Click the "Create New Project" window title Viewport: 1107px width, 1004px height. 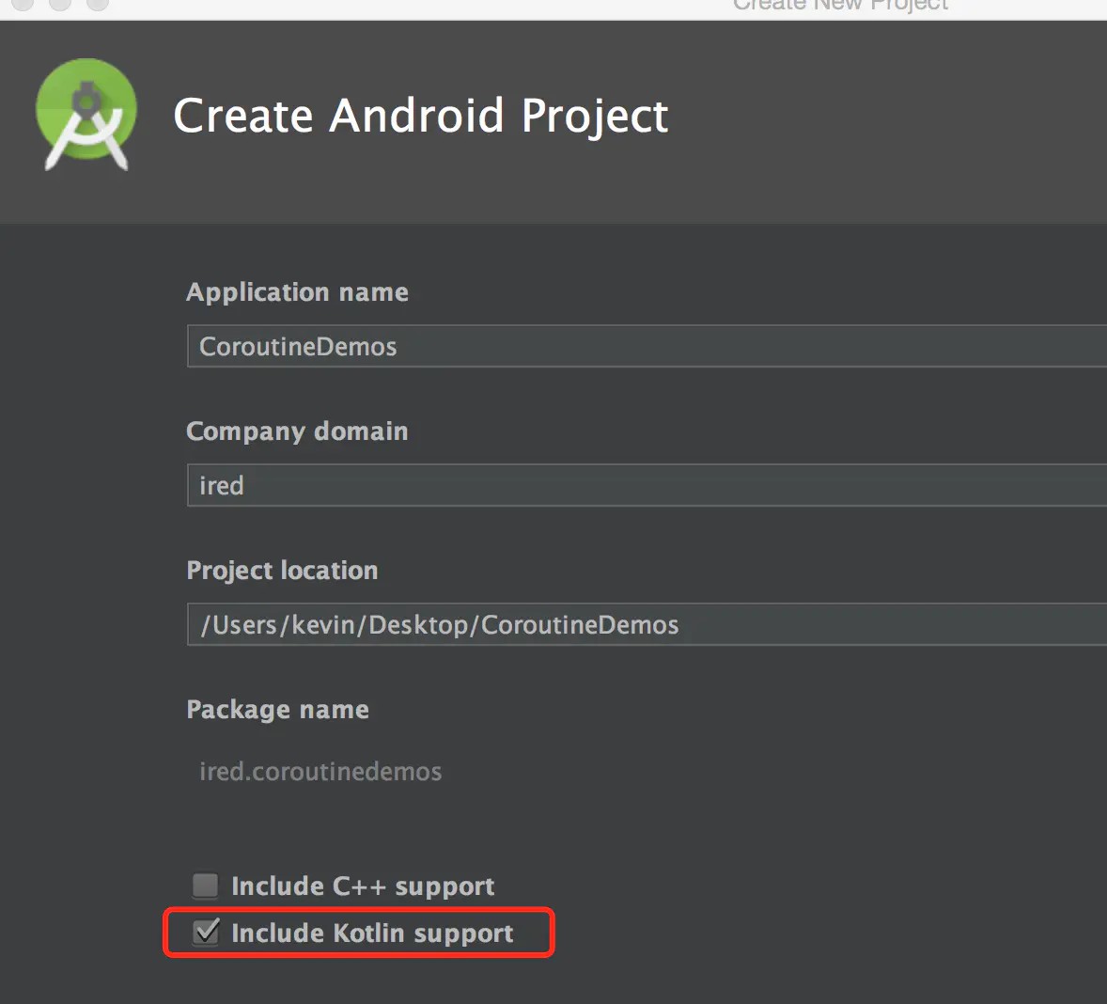coord(840,6)
